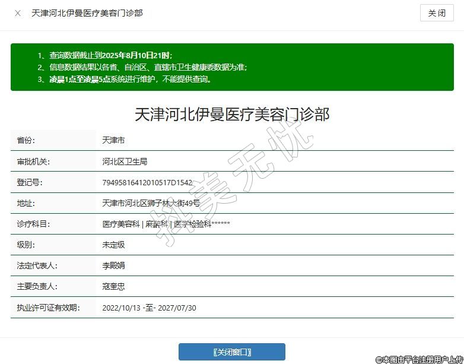
Task: Click the X icon in the top-left corner
Action: (x=18, y=13)
